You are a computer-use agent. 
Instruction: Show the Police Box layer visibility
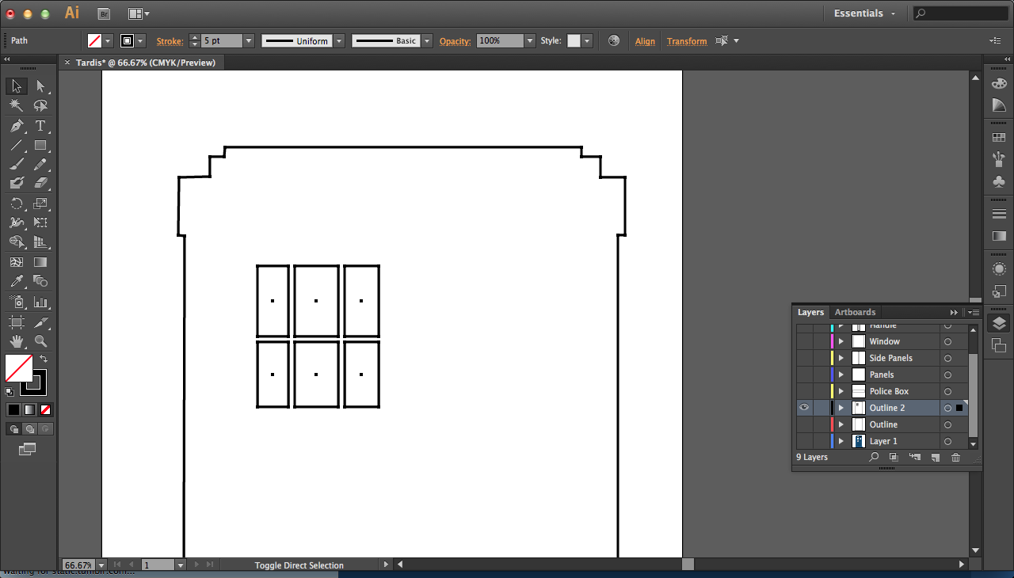click(804, 391)
